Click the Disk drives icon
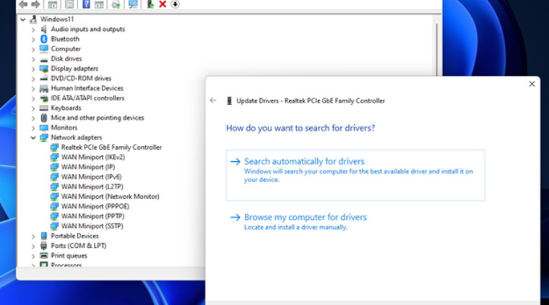The width and height of the screenshot is (549, 305). click(44, 59)
